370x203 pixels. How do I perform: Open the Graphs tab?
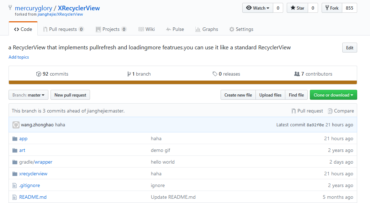(x=207, y=29)
